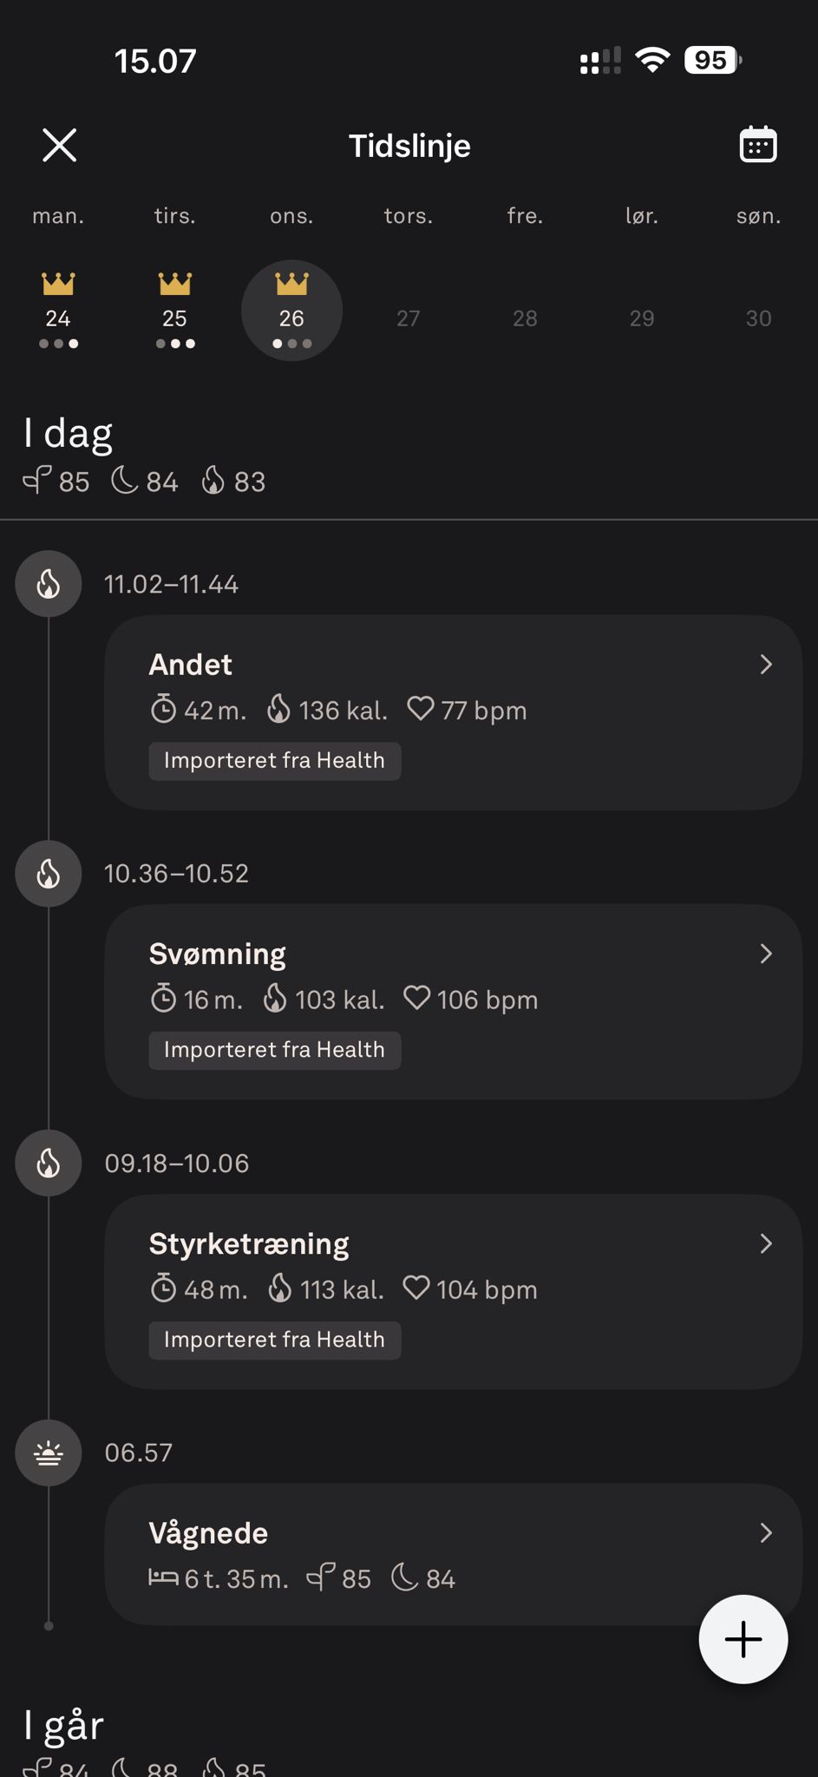Tap flame icon beside 11.02–11.44 entry
The image size is (818, 1777).
[49, 584]
